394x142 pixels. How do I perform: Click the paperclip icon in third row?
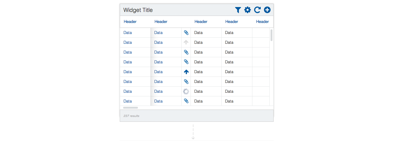click(186, 52)
